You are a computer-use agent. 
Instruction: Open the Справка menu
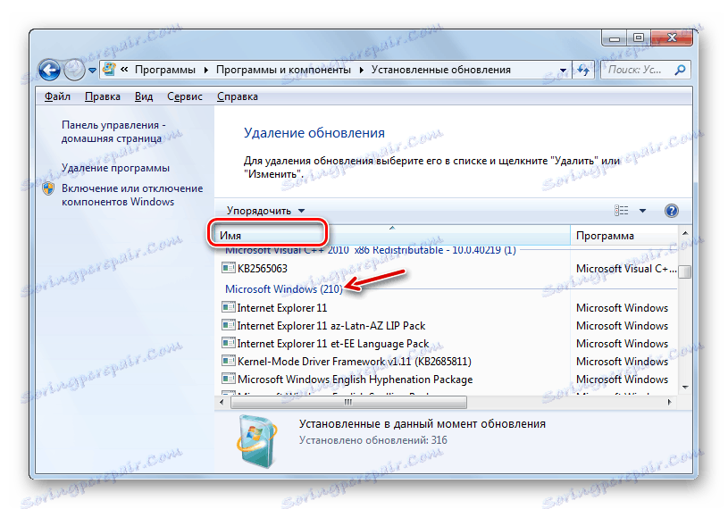point(238,96)
